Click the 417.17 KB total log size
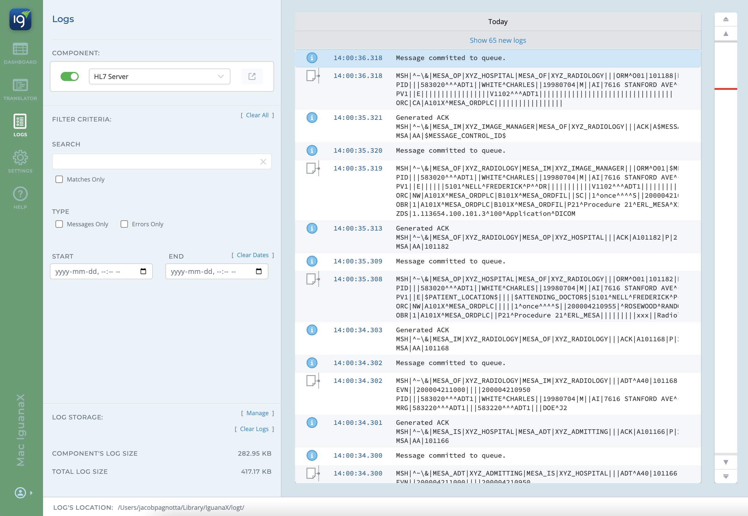 click(x=256, y=471)
